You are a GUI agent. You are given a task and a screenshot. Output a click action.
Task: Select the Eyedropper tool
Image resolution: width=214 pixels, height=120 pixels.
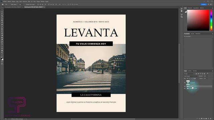pos(2,22)
